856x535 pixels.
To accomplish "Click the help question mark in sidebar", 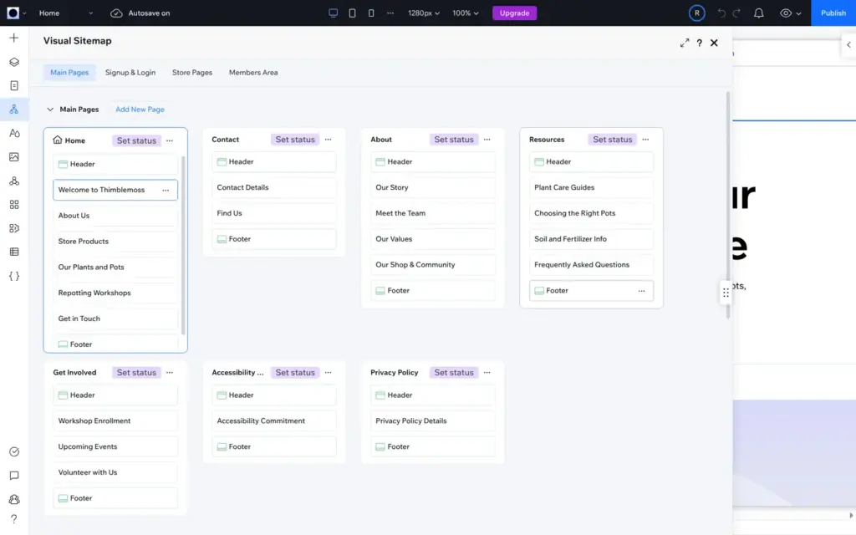I will tap(14, 518).
